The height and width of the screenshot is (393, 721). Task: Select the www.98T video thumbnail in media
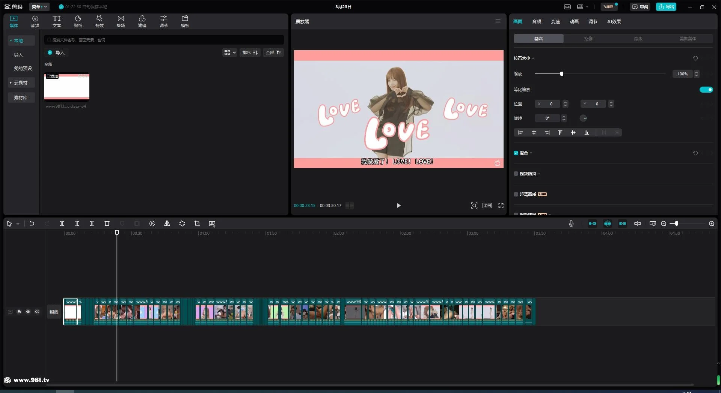pyautogui.click(x=67, y=87)
